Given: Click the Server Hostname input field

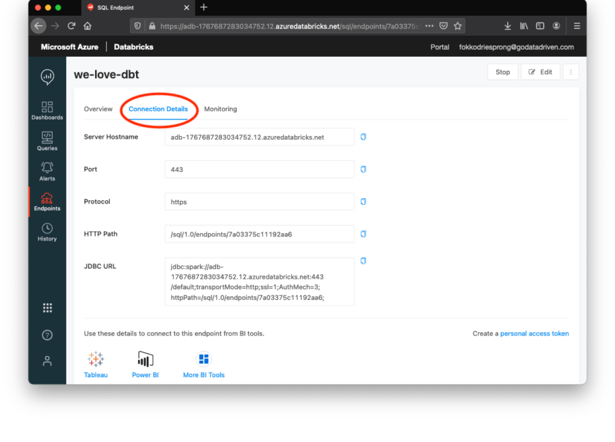Looking at the screenshot, I should pyautogui.click(x=259, y=137).
